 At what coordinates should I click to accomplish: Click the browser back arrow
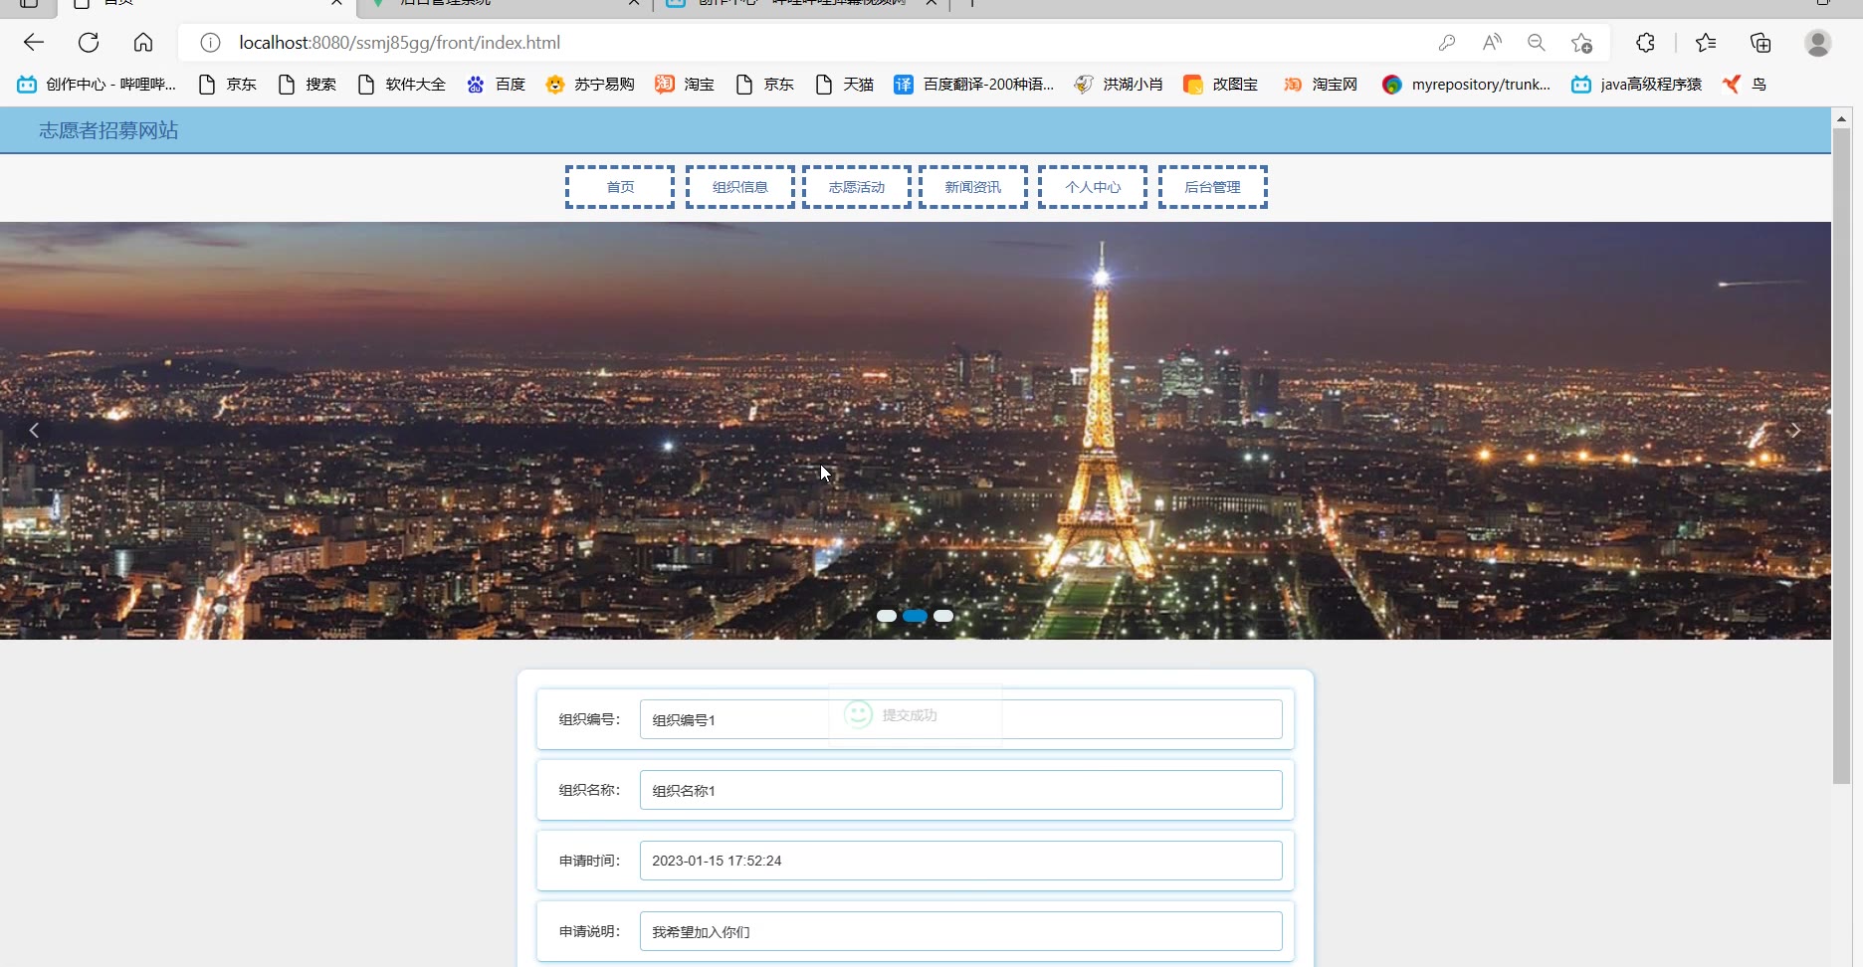coord(34,43)
